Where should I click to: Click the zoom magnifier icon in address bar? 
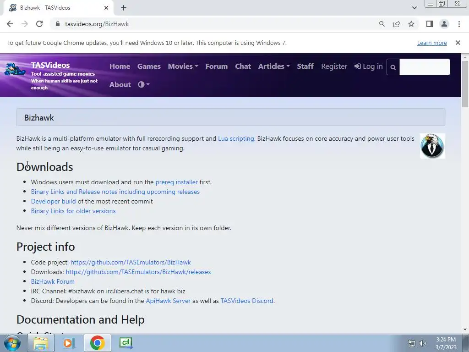[382, 24]
